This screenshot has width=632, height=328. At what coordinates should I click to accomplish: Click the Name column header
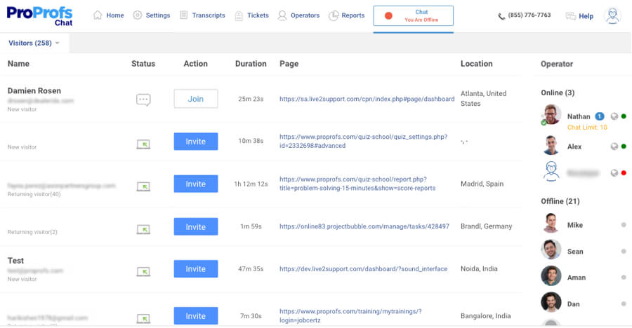click(18, 64)
